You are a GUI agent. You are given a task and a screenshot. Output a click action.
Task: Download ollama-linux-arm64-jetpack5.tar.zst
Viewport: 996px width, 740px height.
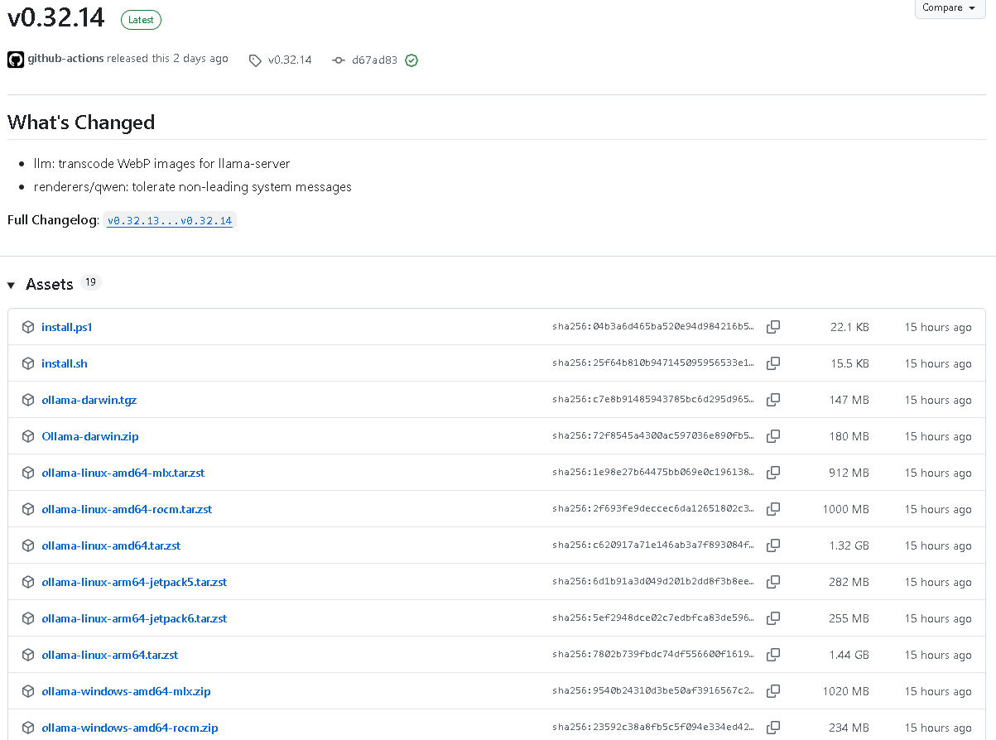[x=134, y=582]
